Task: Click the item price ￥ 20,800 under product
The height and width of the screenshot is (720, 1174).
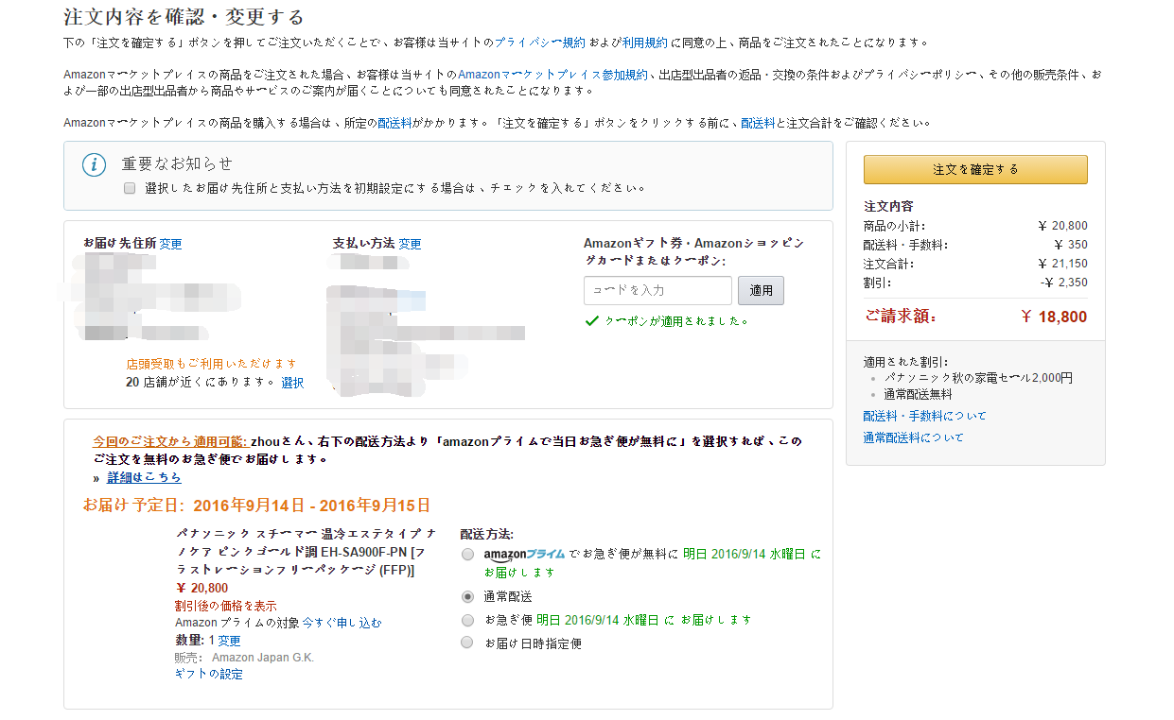Action: coord(202,588)
